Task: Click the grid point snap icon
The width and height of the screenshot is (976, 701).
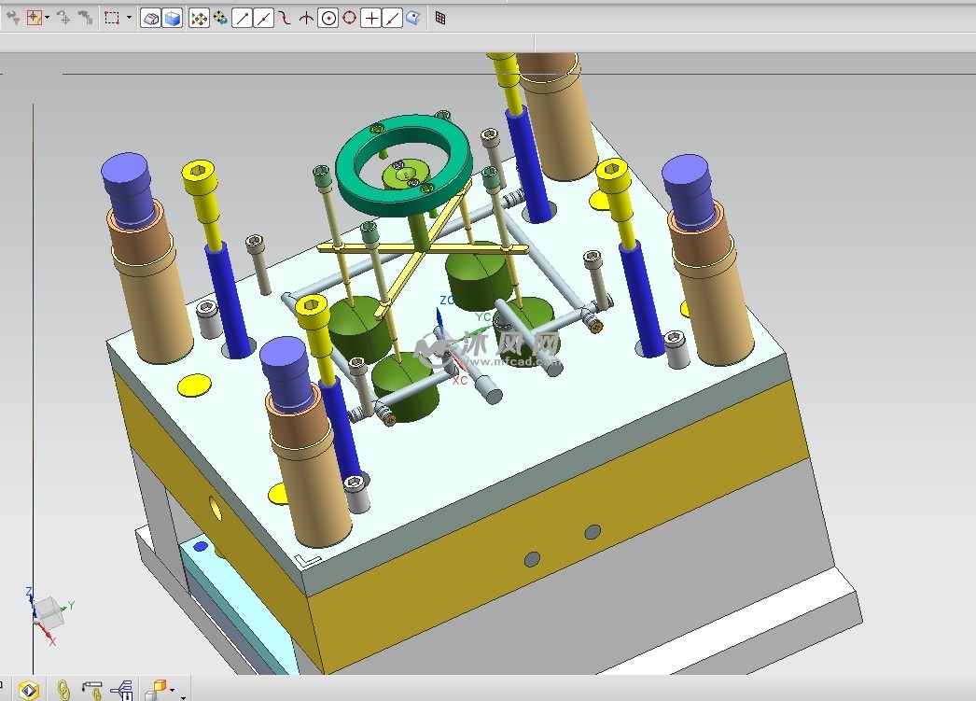Action: [x=440, y=18]
